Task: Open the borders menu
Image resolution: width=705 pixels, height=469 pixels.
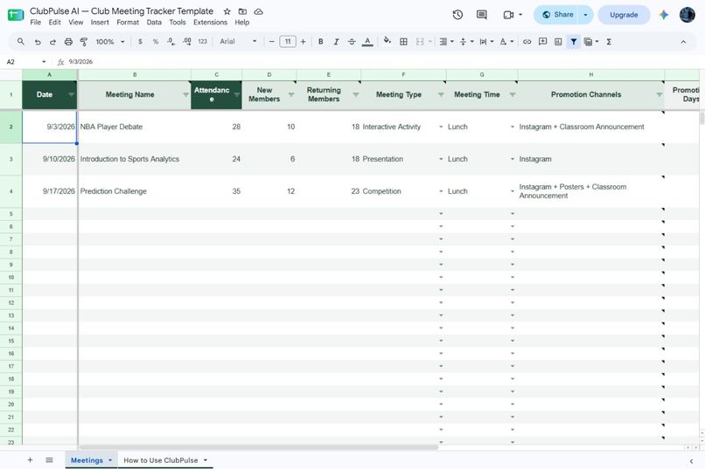Action: coord(404,42)
